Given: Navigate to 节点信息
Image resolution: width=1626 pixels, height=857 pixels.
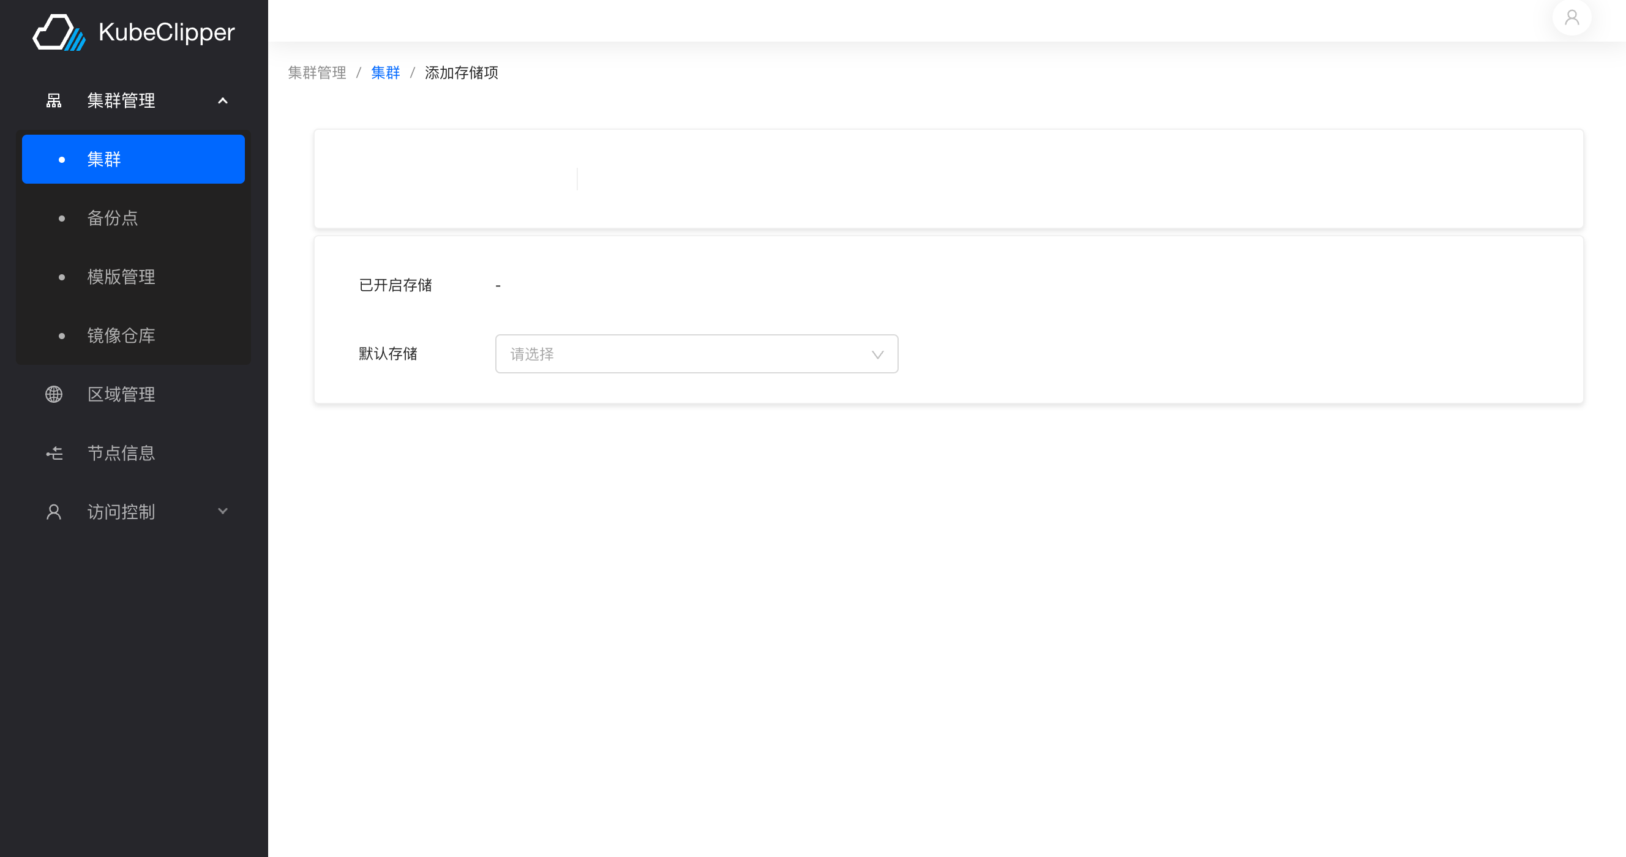Looking at the screenshot, I should click(x=121, y=453).
